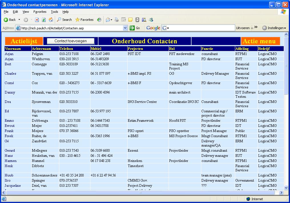
Task: Click the page icon in the address bar
Action: pyautogui.click(x=18, y=28)
